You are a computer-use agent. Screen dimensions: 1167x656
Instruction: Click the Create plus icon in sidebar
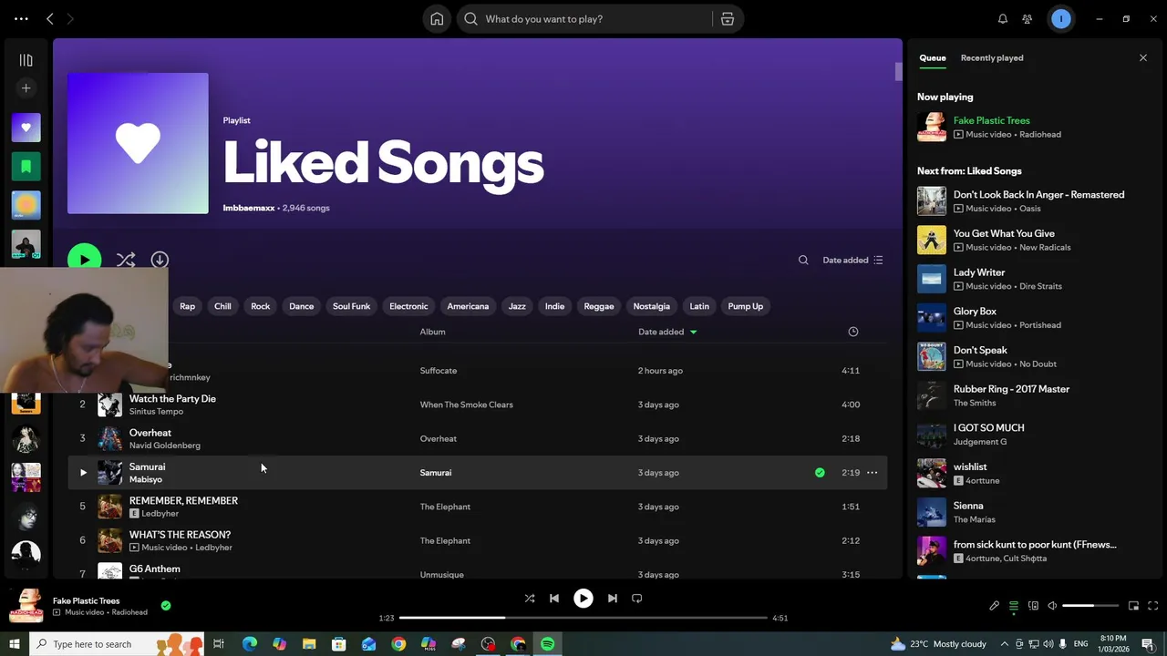point(26,88)
